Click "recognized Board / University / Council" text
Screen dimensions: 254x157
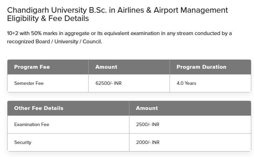point(55,42)
